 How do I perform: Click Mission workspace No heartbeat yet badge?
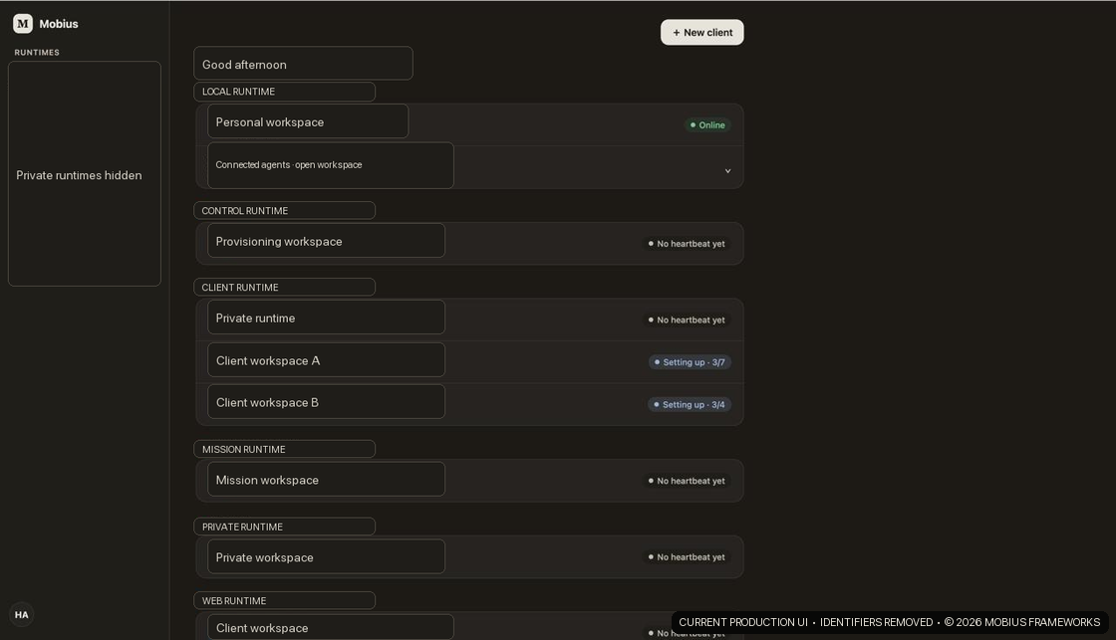pyautogui.click(x=687, y=481)
